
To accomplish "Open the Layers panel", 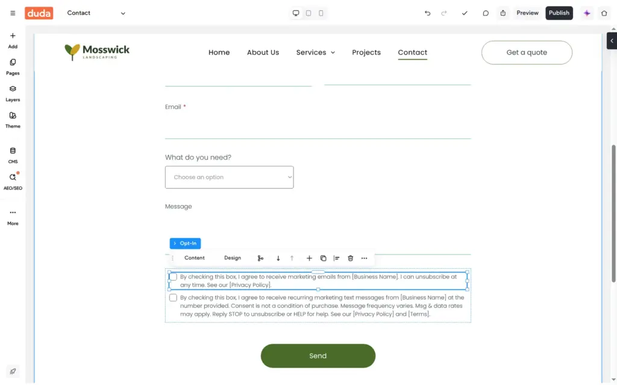I will pos(13,94).
